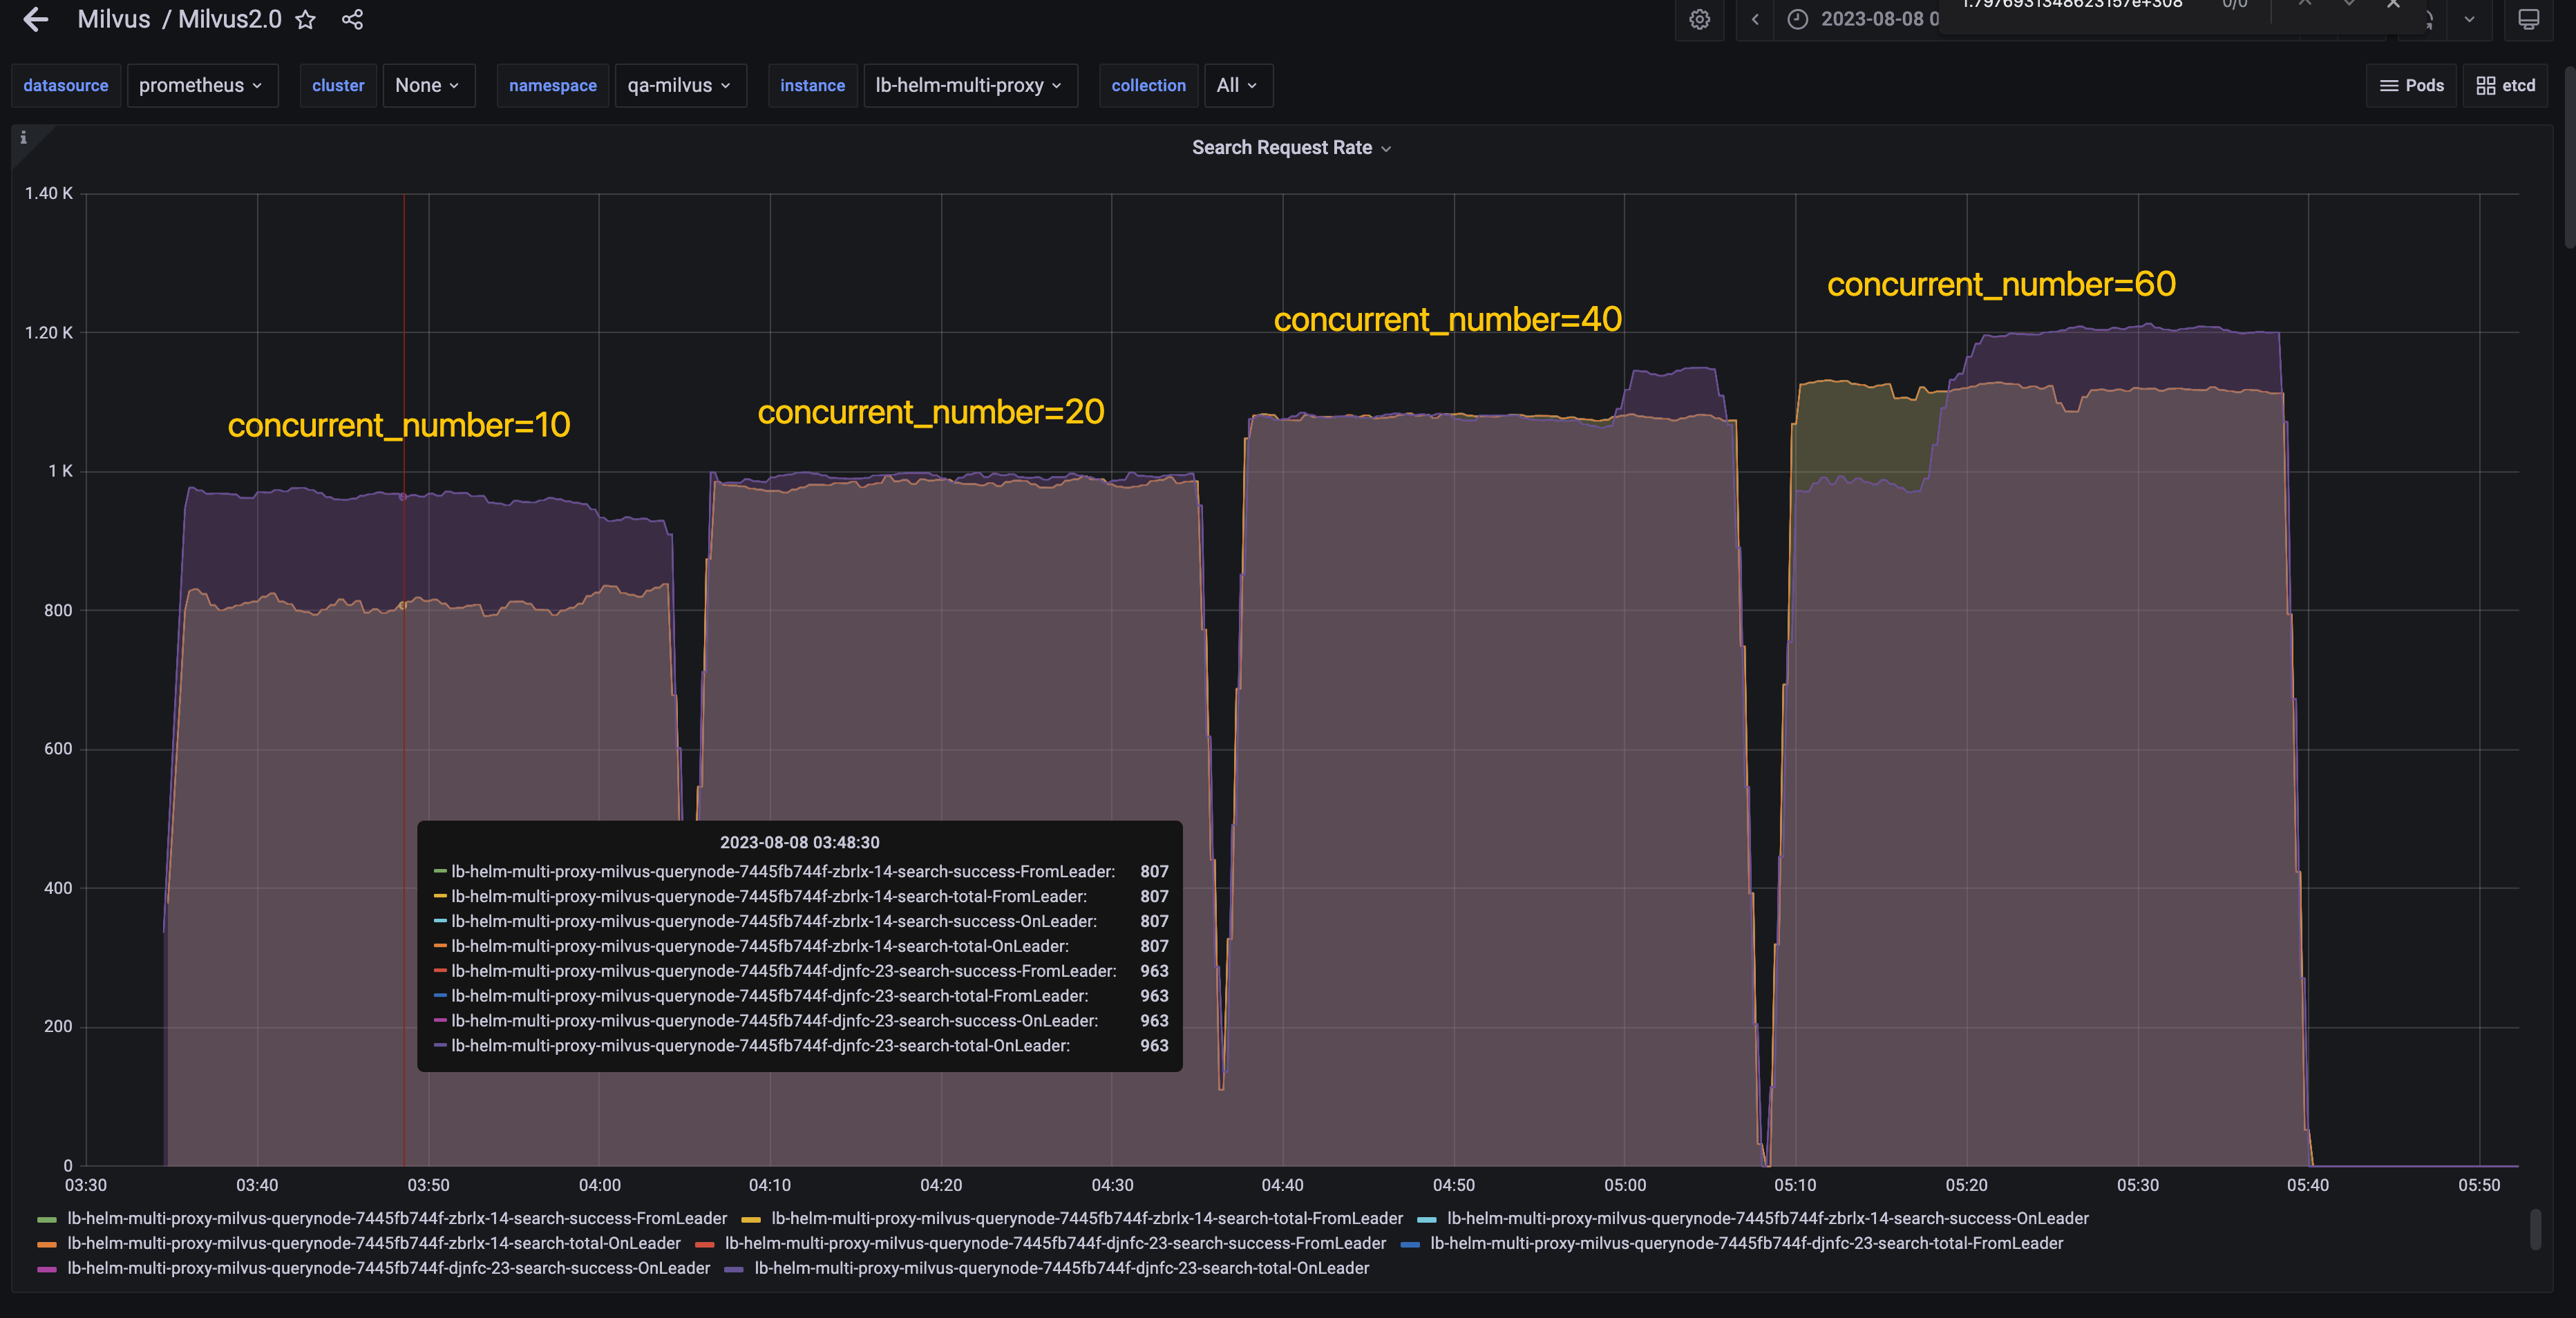Enable kiosk mode with the monitor icon
Viewport: 2576px width, 1318px height.
[2528, 19]
